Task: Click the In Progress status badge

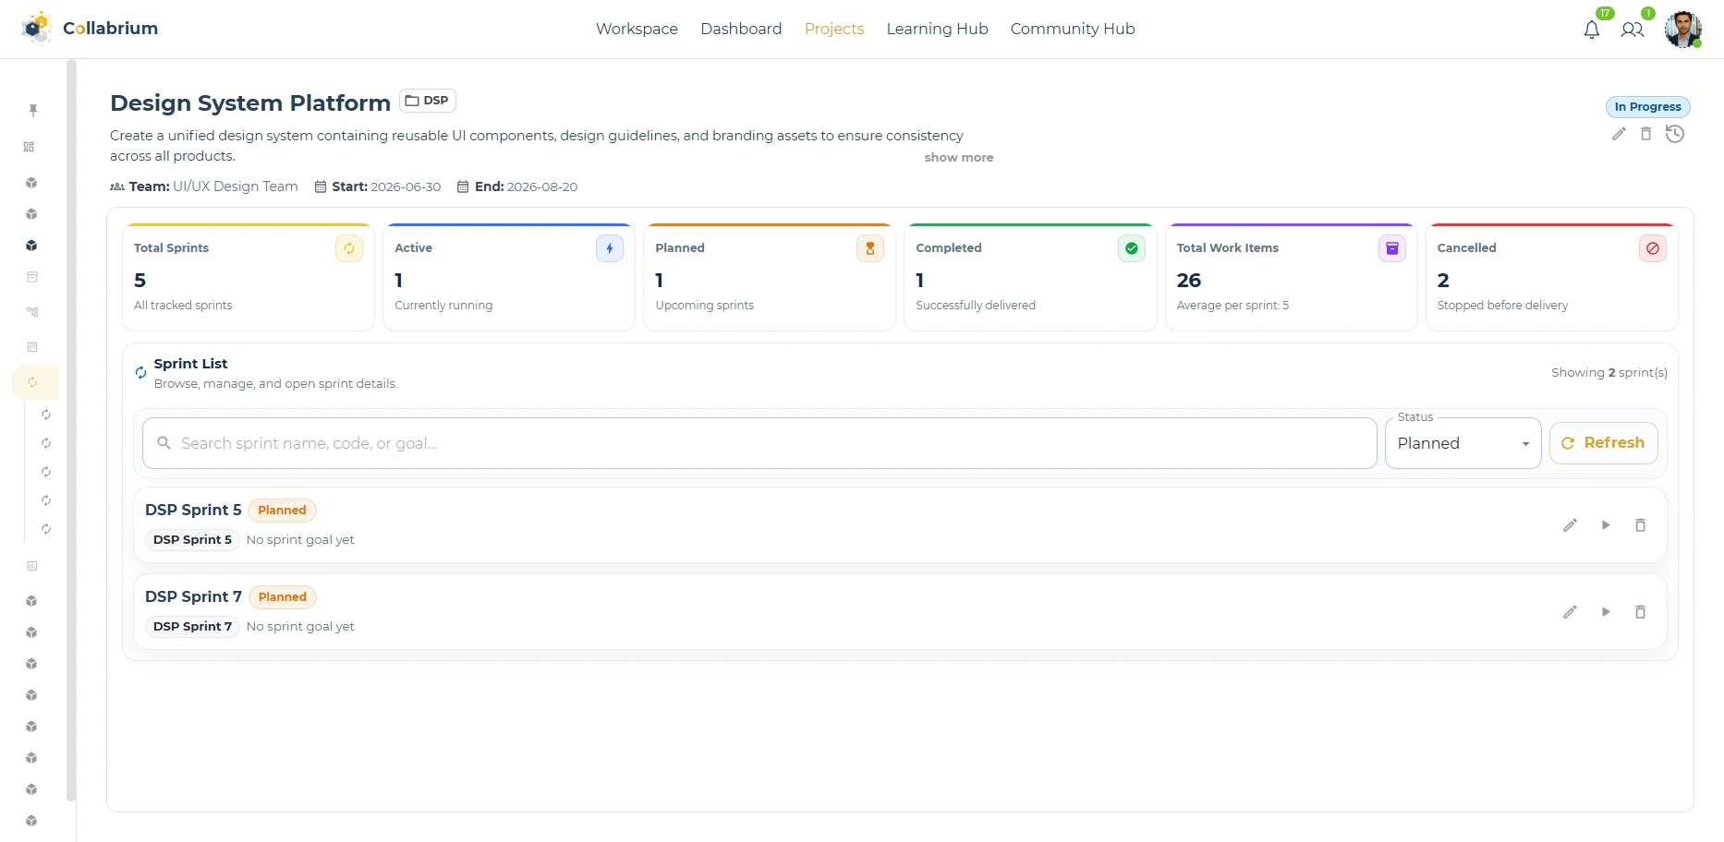Action: [1648, 107]
